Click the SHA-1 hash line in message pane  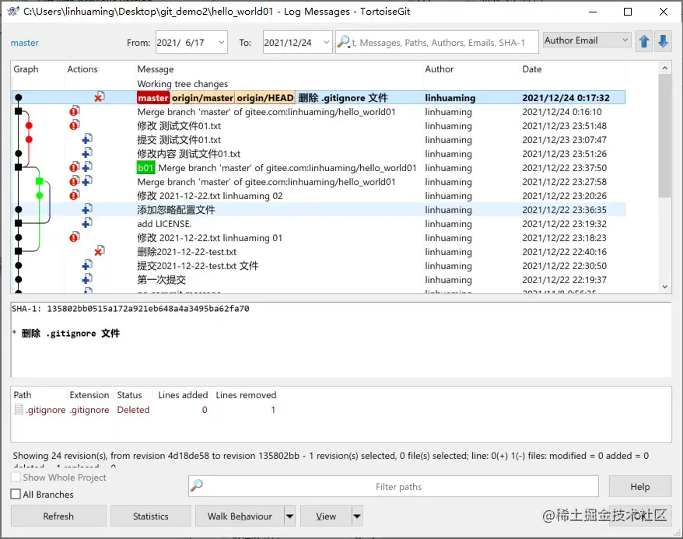pyautogui.click(x=131, y=309)
